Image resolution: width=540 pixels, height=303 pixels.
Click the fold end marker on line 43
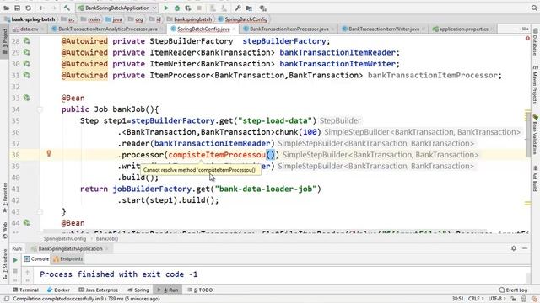coord(40,211)
